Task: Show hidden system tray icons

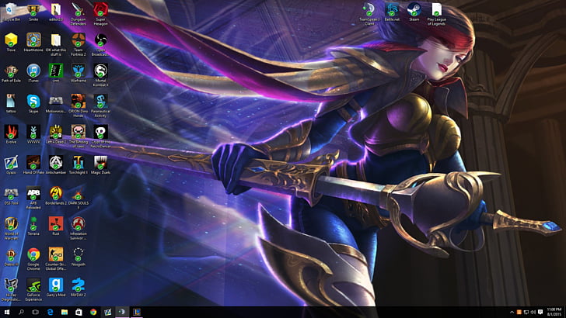Action: [512, 312]
